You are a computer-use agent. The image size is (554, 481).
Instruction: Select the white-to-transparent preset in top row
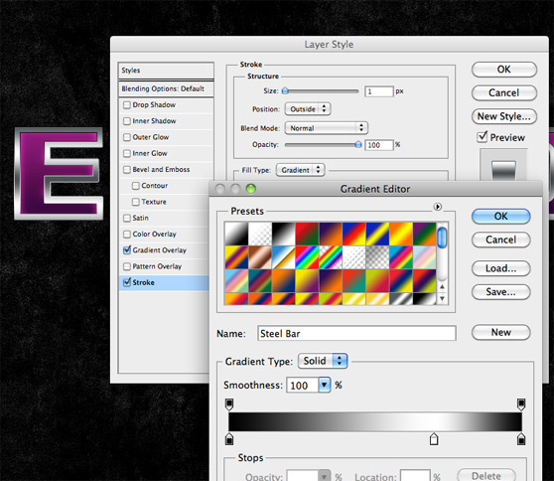(x=260, y=234)
